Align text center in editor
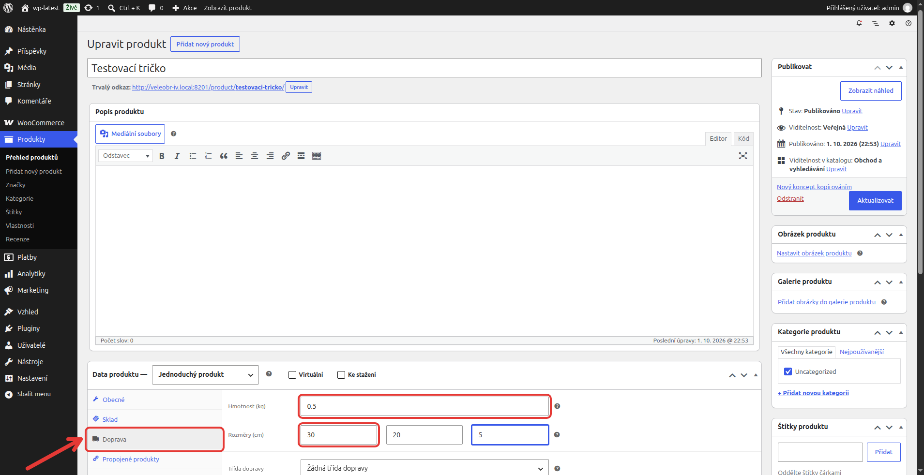The height and width of the screenshot is (475, 924). (x=255, y=156)
